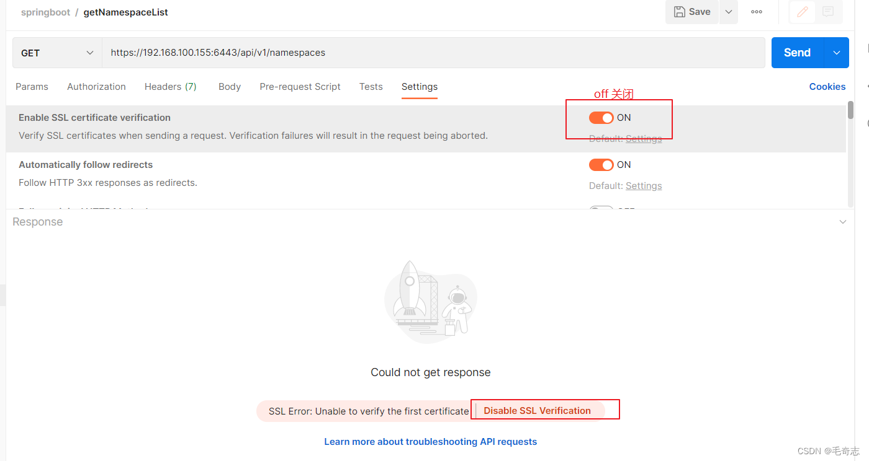Click 'Follow HTTP 3xx responses as redirects' description
This screenshot has width=869, height=461.
(108, 183)
